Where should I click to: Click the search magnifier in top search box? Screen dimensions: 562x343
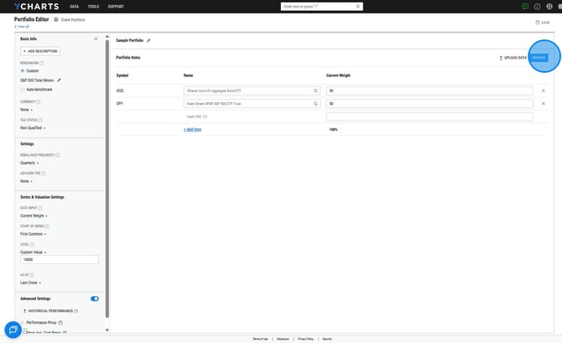[x=357, y=7]
